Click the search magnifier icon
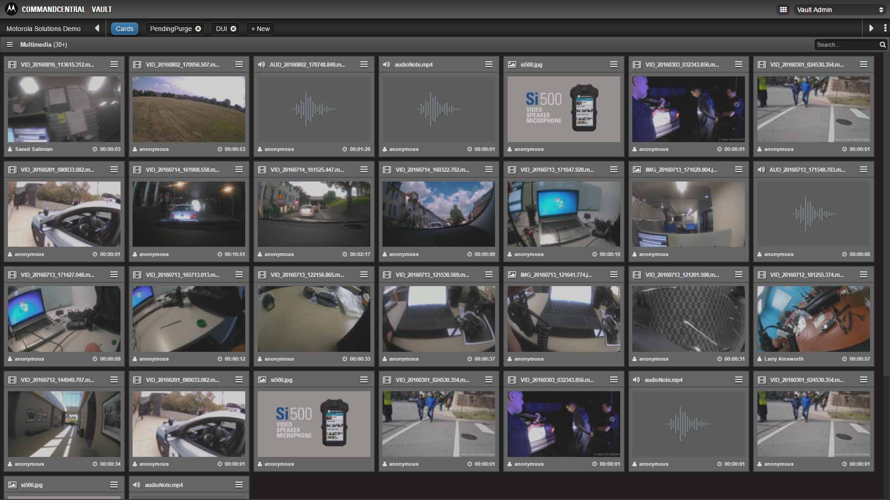Image resolution: width=890 pixels, height=500 pixels. (882, 44)
